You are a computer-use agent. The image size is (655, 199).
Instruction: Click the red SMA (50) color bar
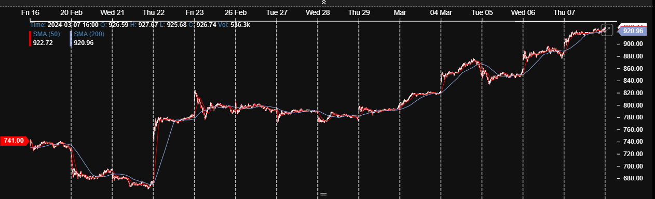pos(30,39)
